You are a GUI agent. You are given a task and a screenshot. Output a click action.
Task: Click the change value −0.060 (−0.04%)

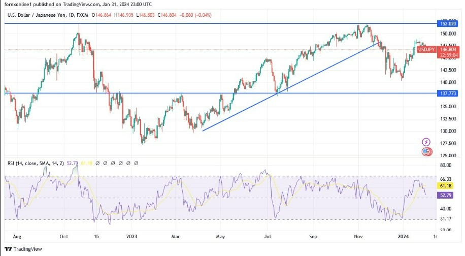tap(195, 15)
